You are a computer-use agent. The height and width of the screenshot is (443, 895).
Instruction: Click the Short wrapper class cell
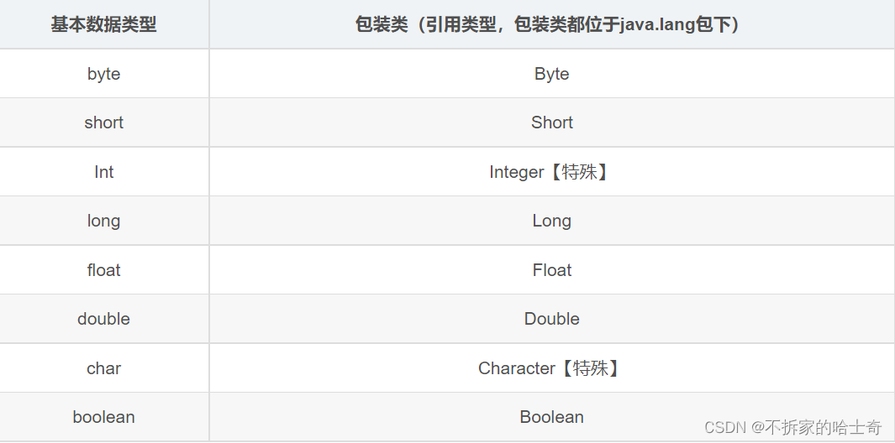[551, 122]
